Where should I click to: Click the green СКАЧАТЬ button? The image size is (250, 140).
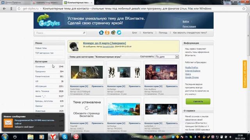pyautogui.click(x=198, y=101)
